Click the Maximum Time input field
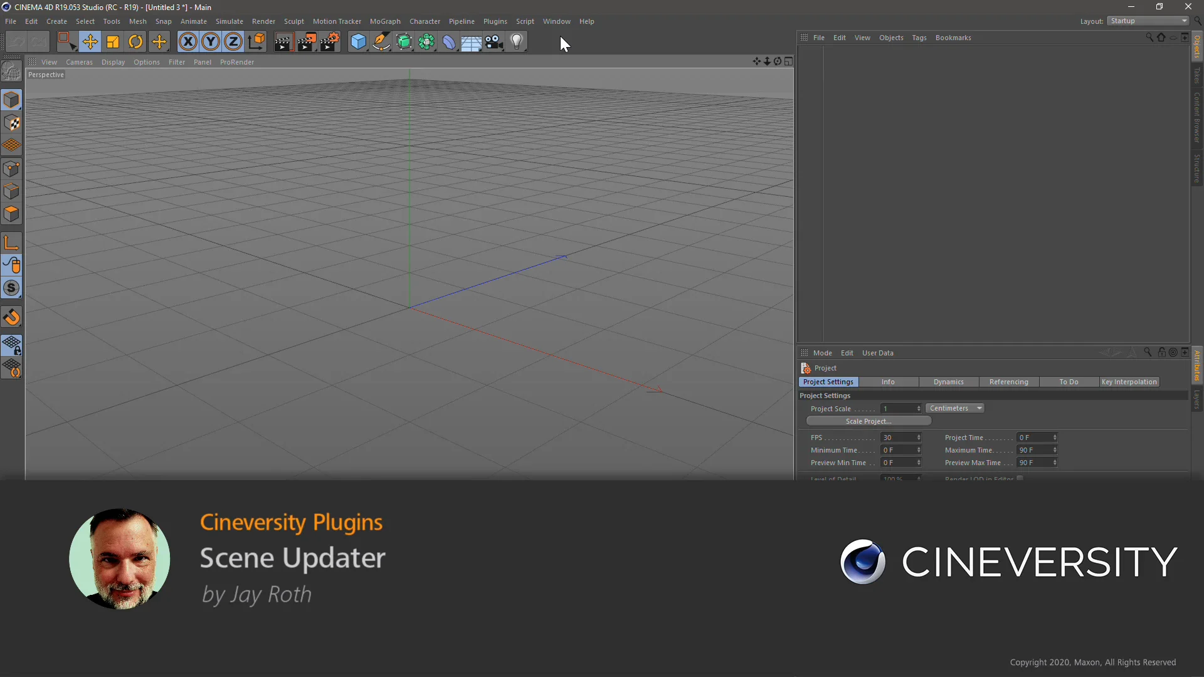This screenshot has height=677, width=1204. [1033, 450]
